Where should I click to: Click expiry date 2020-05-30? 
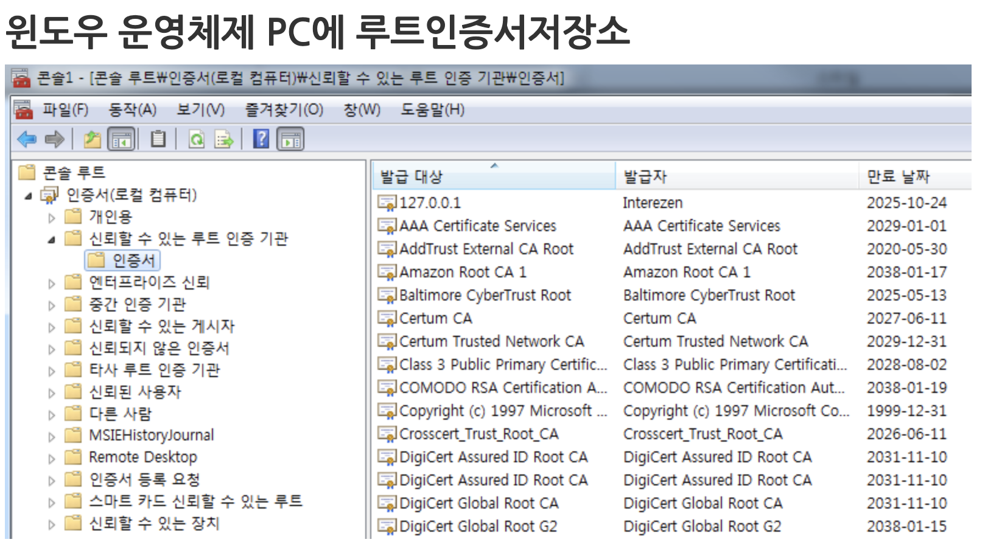(x=906, y=249)
